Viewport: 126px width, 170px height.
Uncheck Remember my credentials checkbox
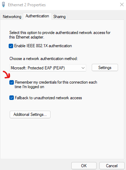11,83
